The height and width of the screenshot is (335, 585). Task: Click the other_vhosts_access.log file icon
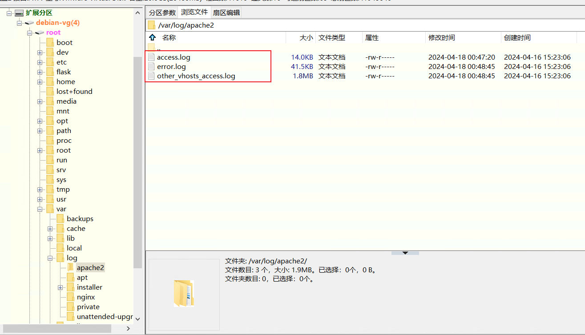pyautogui.click(x=151, y=76)
